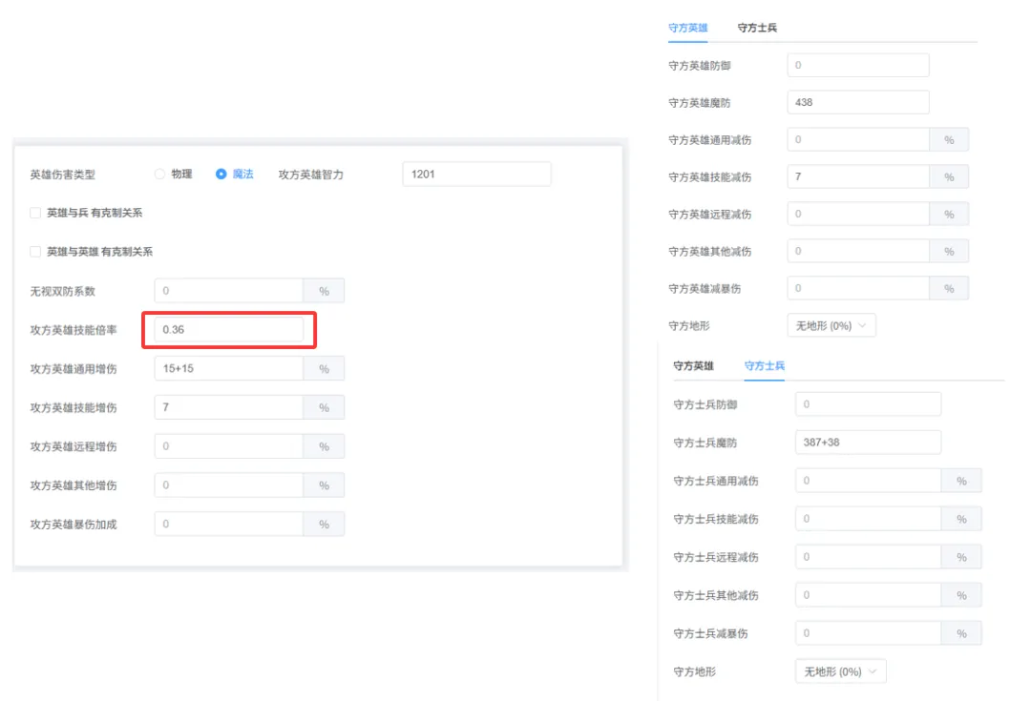Screen dimensions: 1031x701
Task: Click the 攻方英雄暴伤加成 input field
Action: tap(229, 524)
